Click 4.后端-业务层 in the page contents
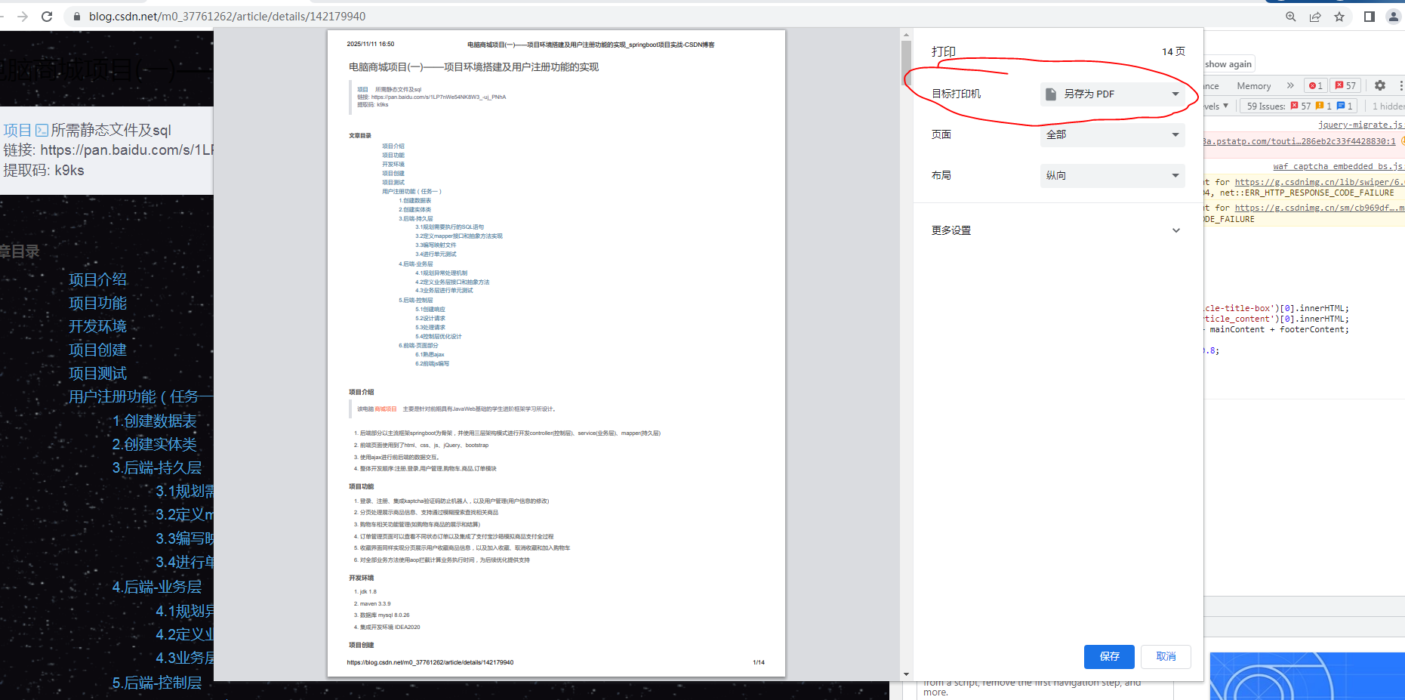 tap(157, 587)
